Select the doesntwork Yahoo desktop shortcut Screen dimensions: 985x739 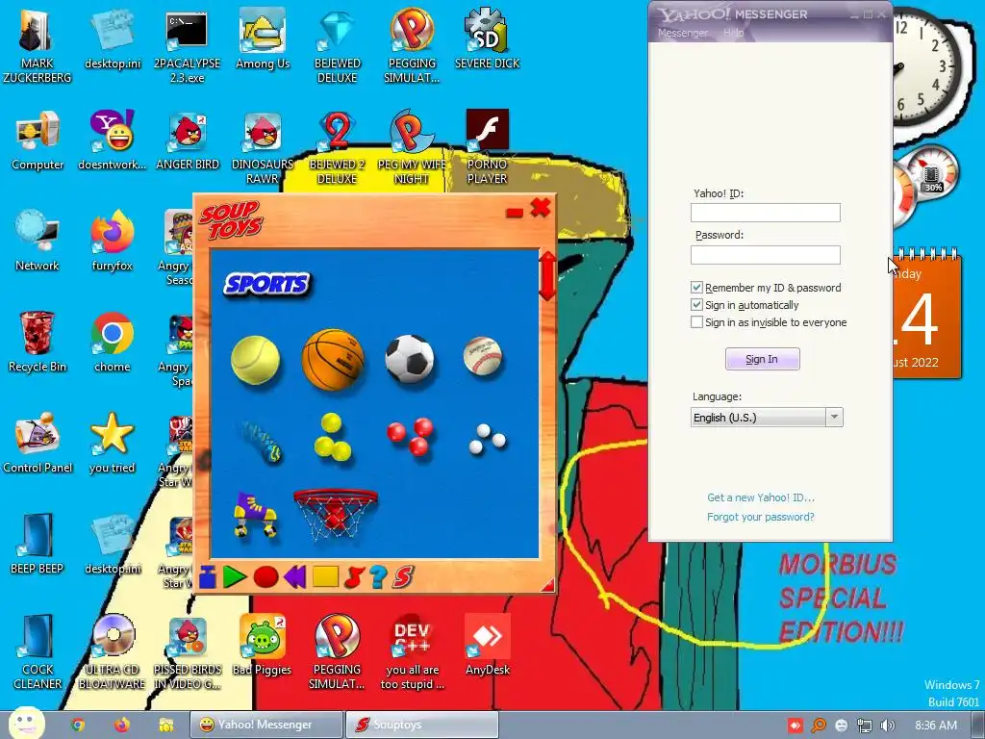(x=112, y=140)
